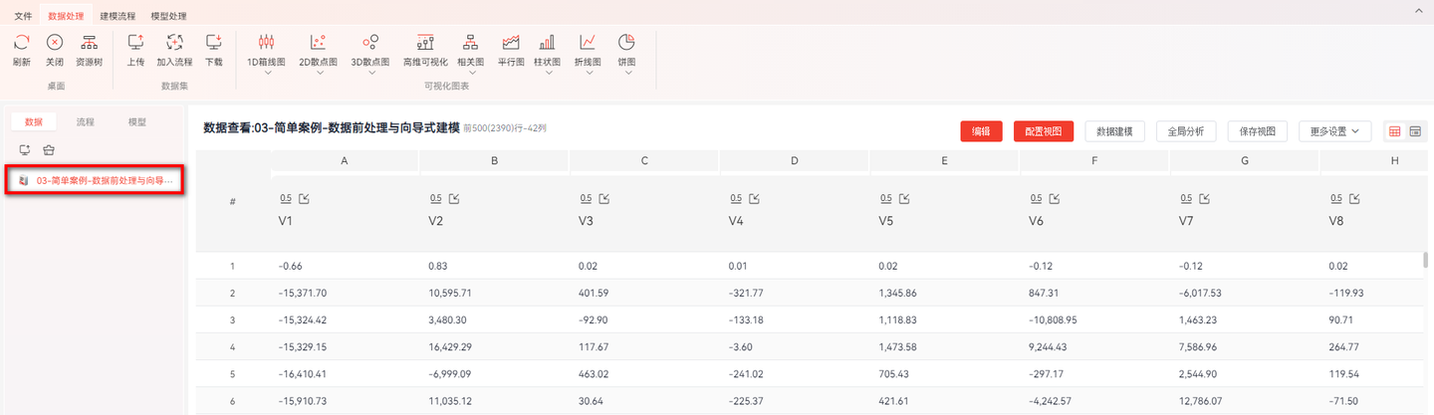This screenshot has width=1434, height=415.
Task: Expand the 1D箱线图 dropdown arrow
Action: (x=267, y=72)
